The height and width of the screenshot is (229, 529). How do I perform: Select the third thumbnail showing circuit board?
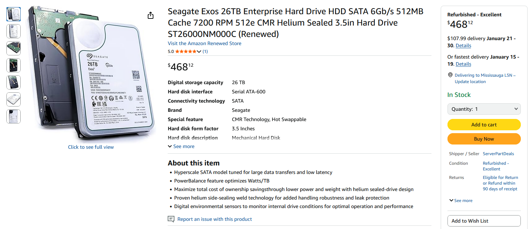pyautogui.click(x=14, y=48)
